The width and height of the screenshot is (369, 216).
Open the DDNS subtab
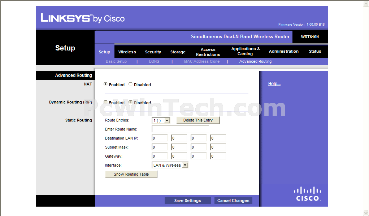[154, 61]
